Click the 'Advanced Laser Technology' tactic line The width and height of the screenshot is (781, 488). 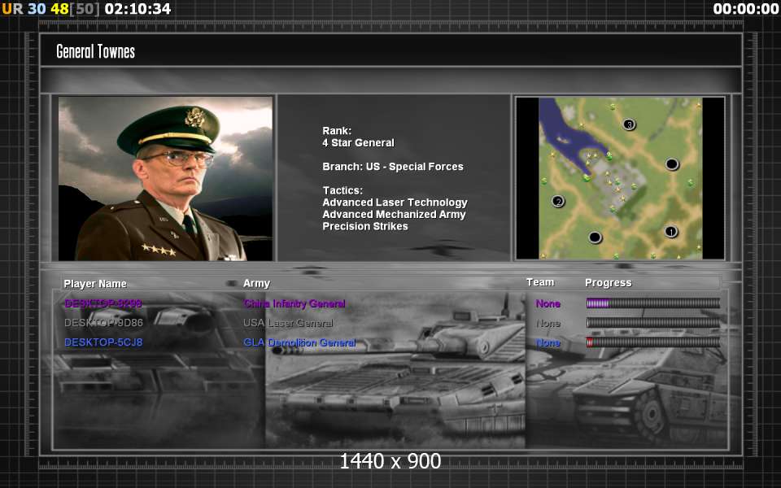[395, 203]
